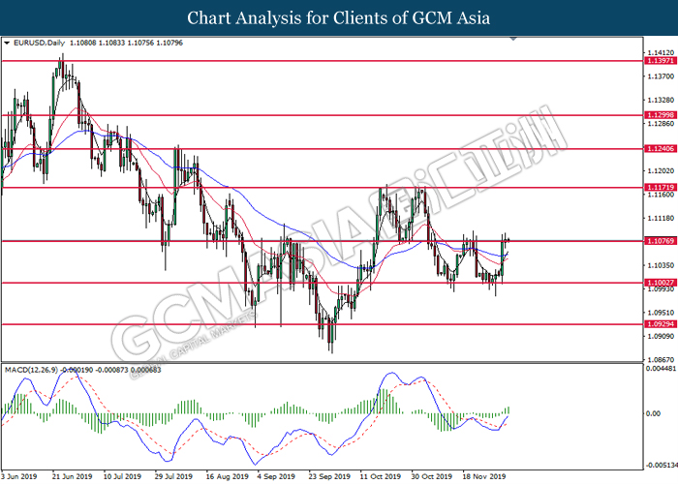Click the 30 Oct 2019 date label

pos(432,476)
